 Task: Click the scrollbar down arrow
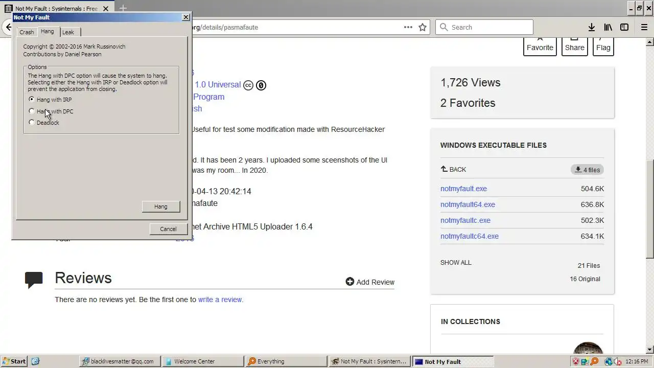click(x=650, y=350)
